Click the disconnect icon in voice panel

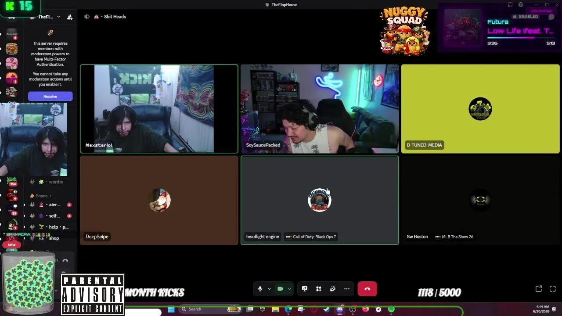pos(65,261)
